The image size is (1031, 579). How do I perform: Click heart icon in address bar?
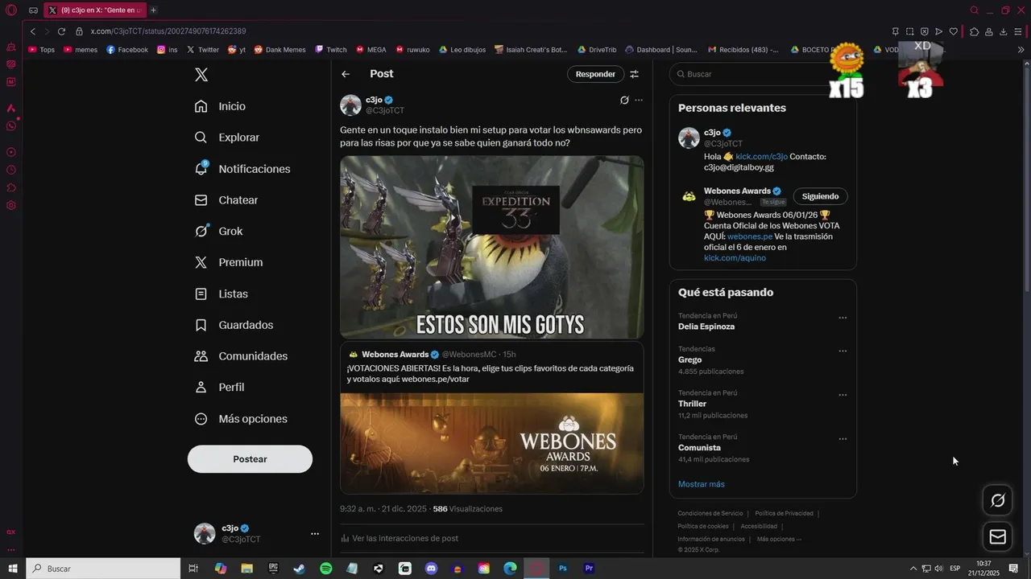(954, 31)
